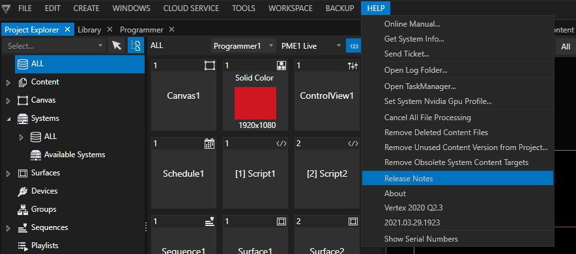Select Release Notes in Help menu
Viewport: 576px width, 254px height.
[x=457, y=178]
